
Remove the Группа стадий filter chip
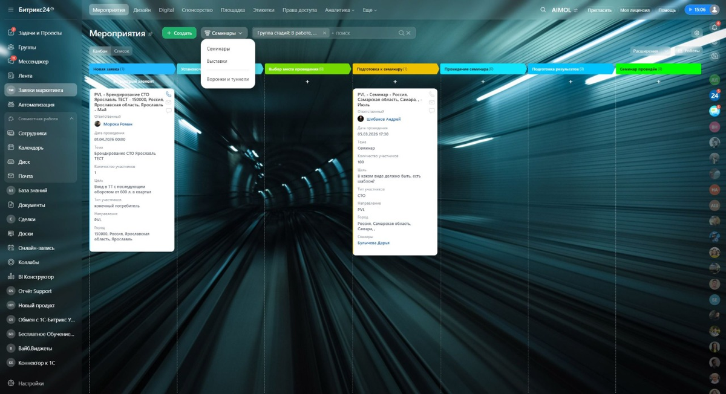(x=324, y=33)
